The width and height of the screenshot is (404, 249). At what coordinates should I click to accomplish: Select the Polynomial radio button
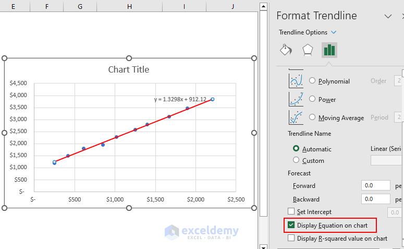[x=312, y=81]
